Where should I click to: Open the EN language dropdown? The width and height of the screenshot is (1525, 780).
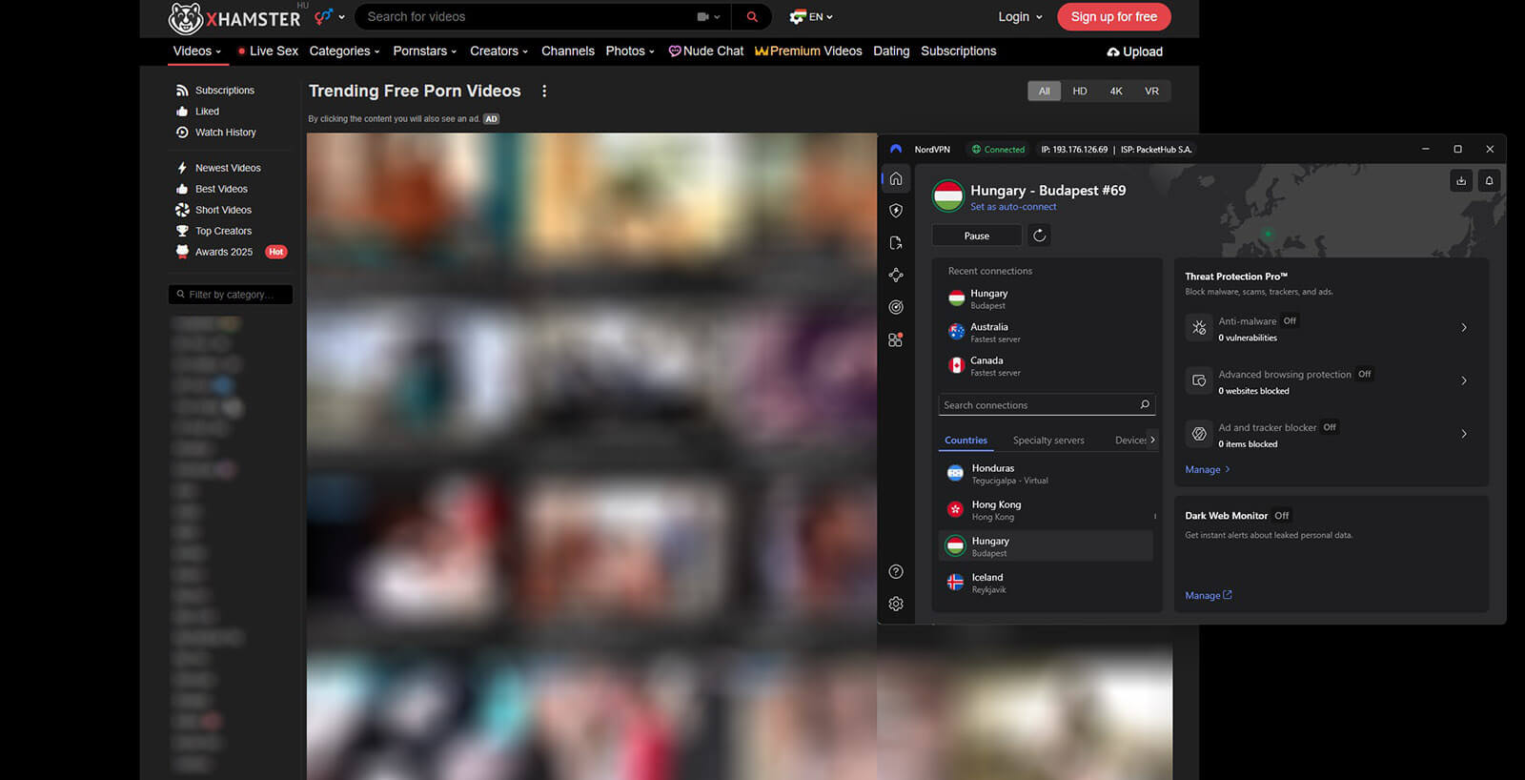click(811, 16)
